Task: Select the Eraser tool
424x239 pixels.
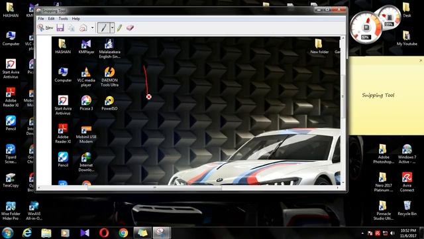Action: [130, 28]
